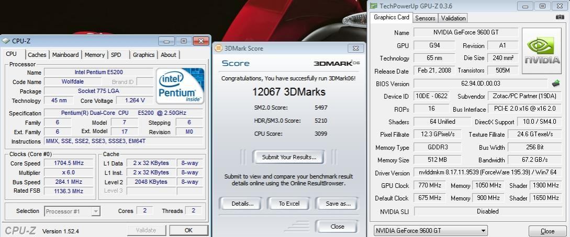Click Submit Your Results button
Viewport: 570px width, 237px height.
coord(289,157)
